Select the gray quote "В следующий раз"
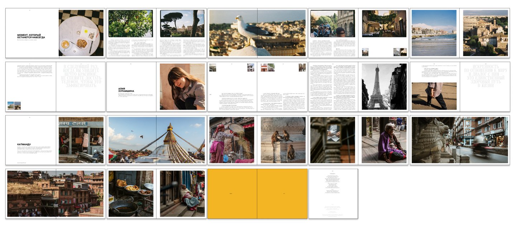Screen dimensions: 516x227 coord(80,76)
